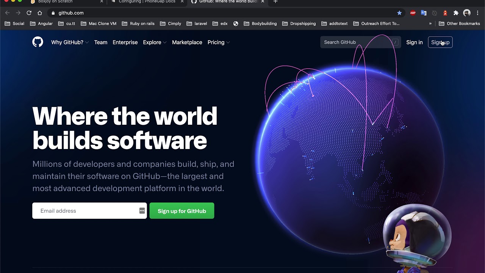
Task: Open a new tab with plus button
Action: [x=275, y=2]
